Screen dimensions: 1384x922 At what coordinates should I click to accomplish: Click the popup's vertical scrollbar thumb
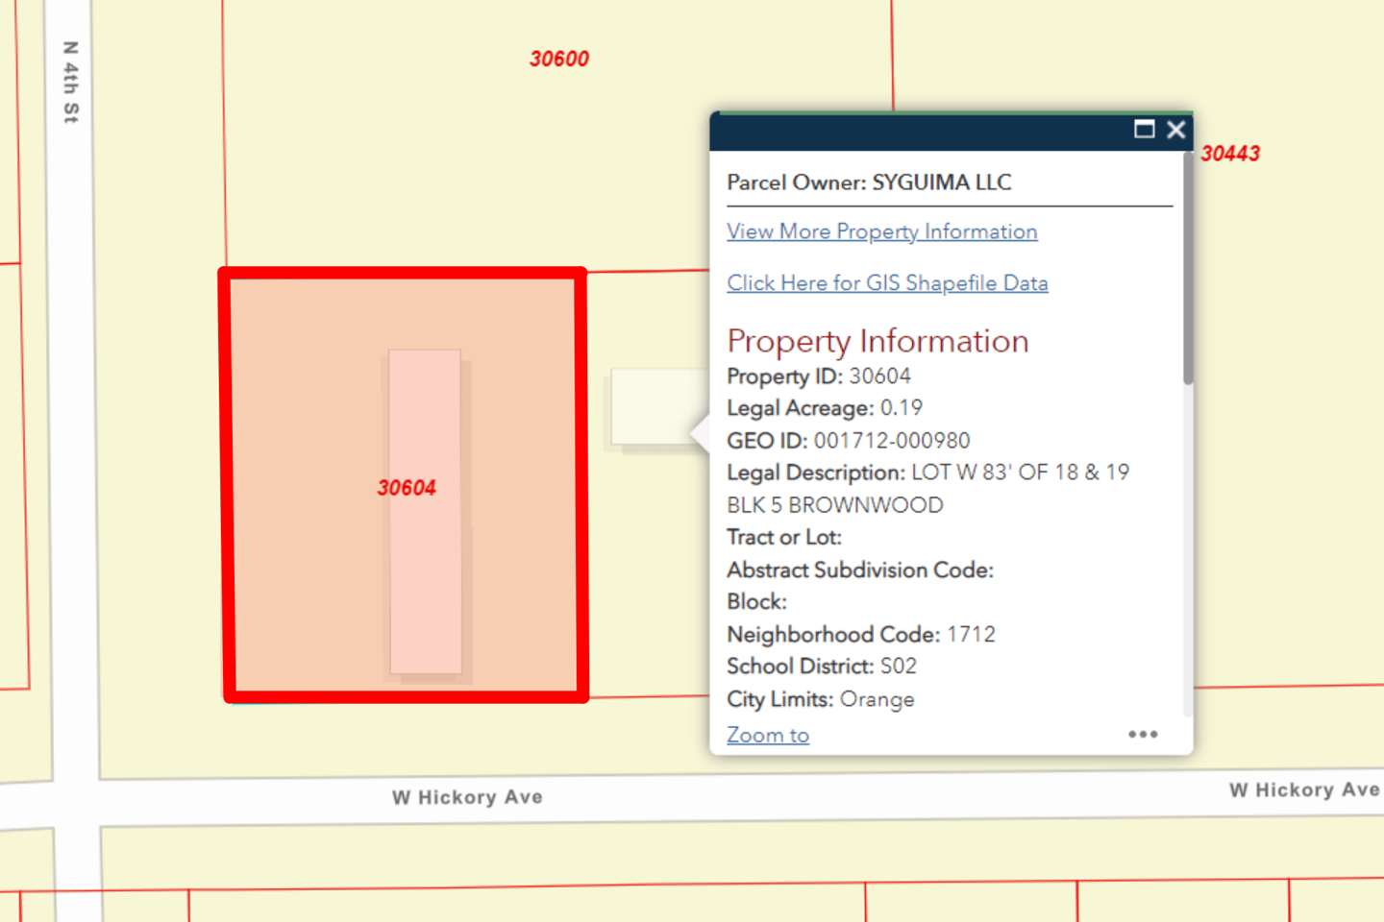pyautogui.click(x=1188, y=268)
